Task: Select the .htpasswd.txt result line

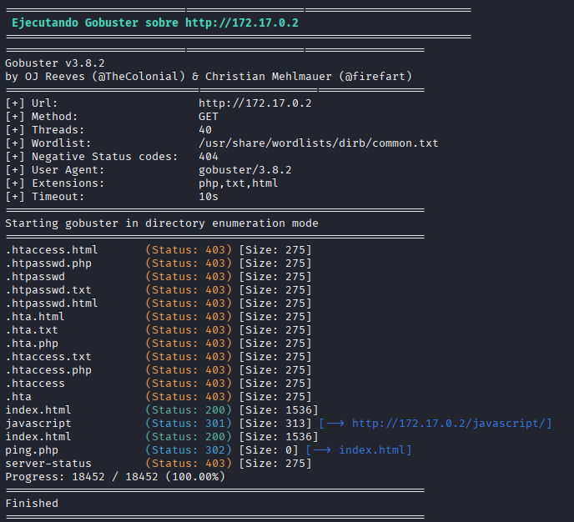Action: pos(48,290)
